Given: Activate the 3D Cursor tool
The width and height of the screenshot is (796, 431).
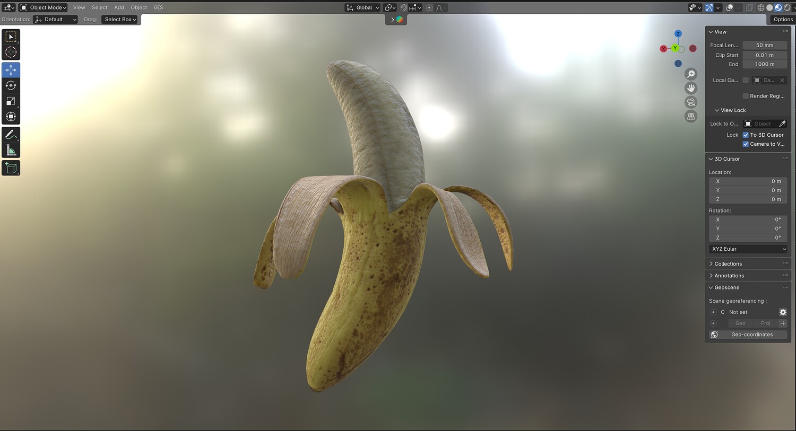Looking at the screenshot, I should click(x=11, y=52).
